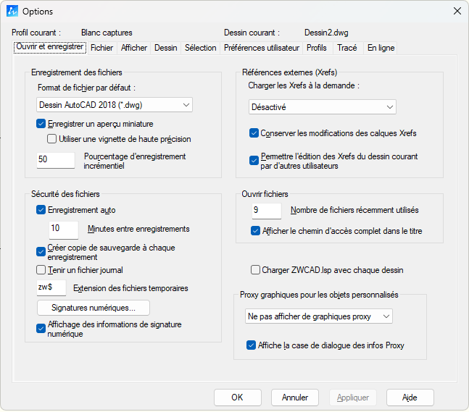Image resolution: width=469 pixels, height=412 pixels.
Task: Uncheck 'Afficher le chemin d'accès complet' option
Action: (x=256, y=231)
